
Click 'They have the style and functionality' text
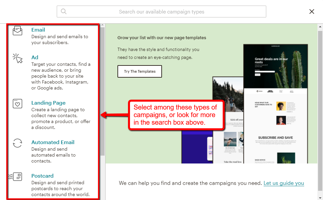[158, 53]
